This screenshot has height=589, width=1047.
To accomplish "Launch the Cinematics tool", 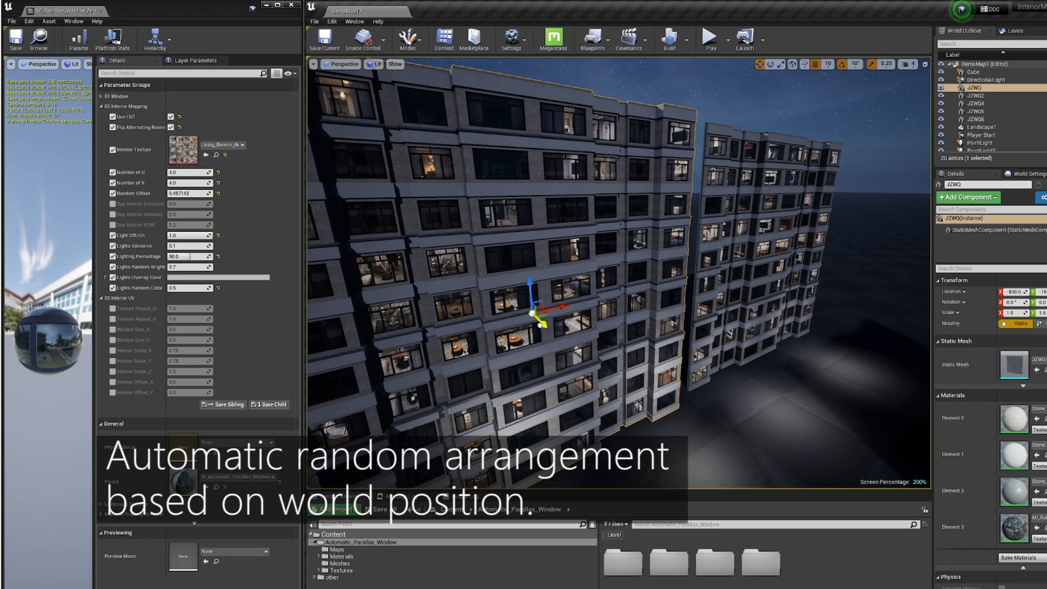I will [x=629, y=38].
